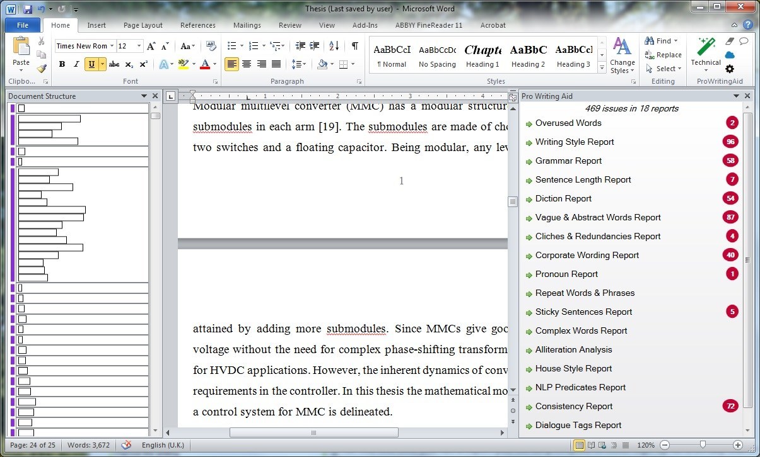This screenshot has height=457, width=760.
Task: Click the Text Highlight Color icon
Action: 184,64
